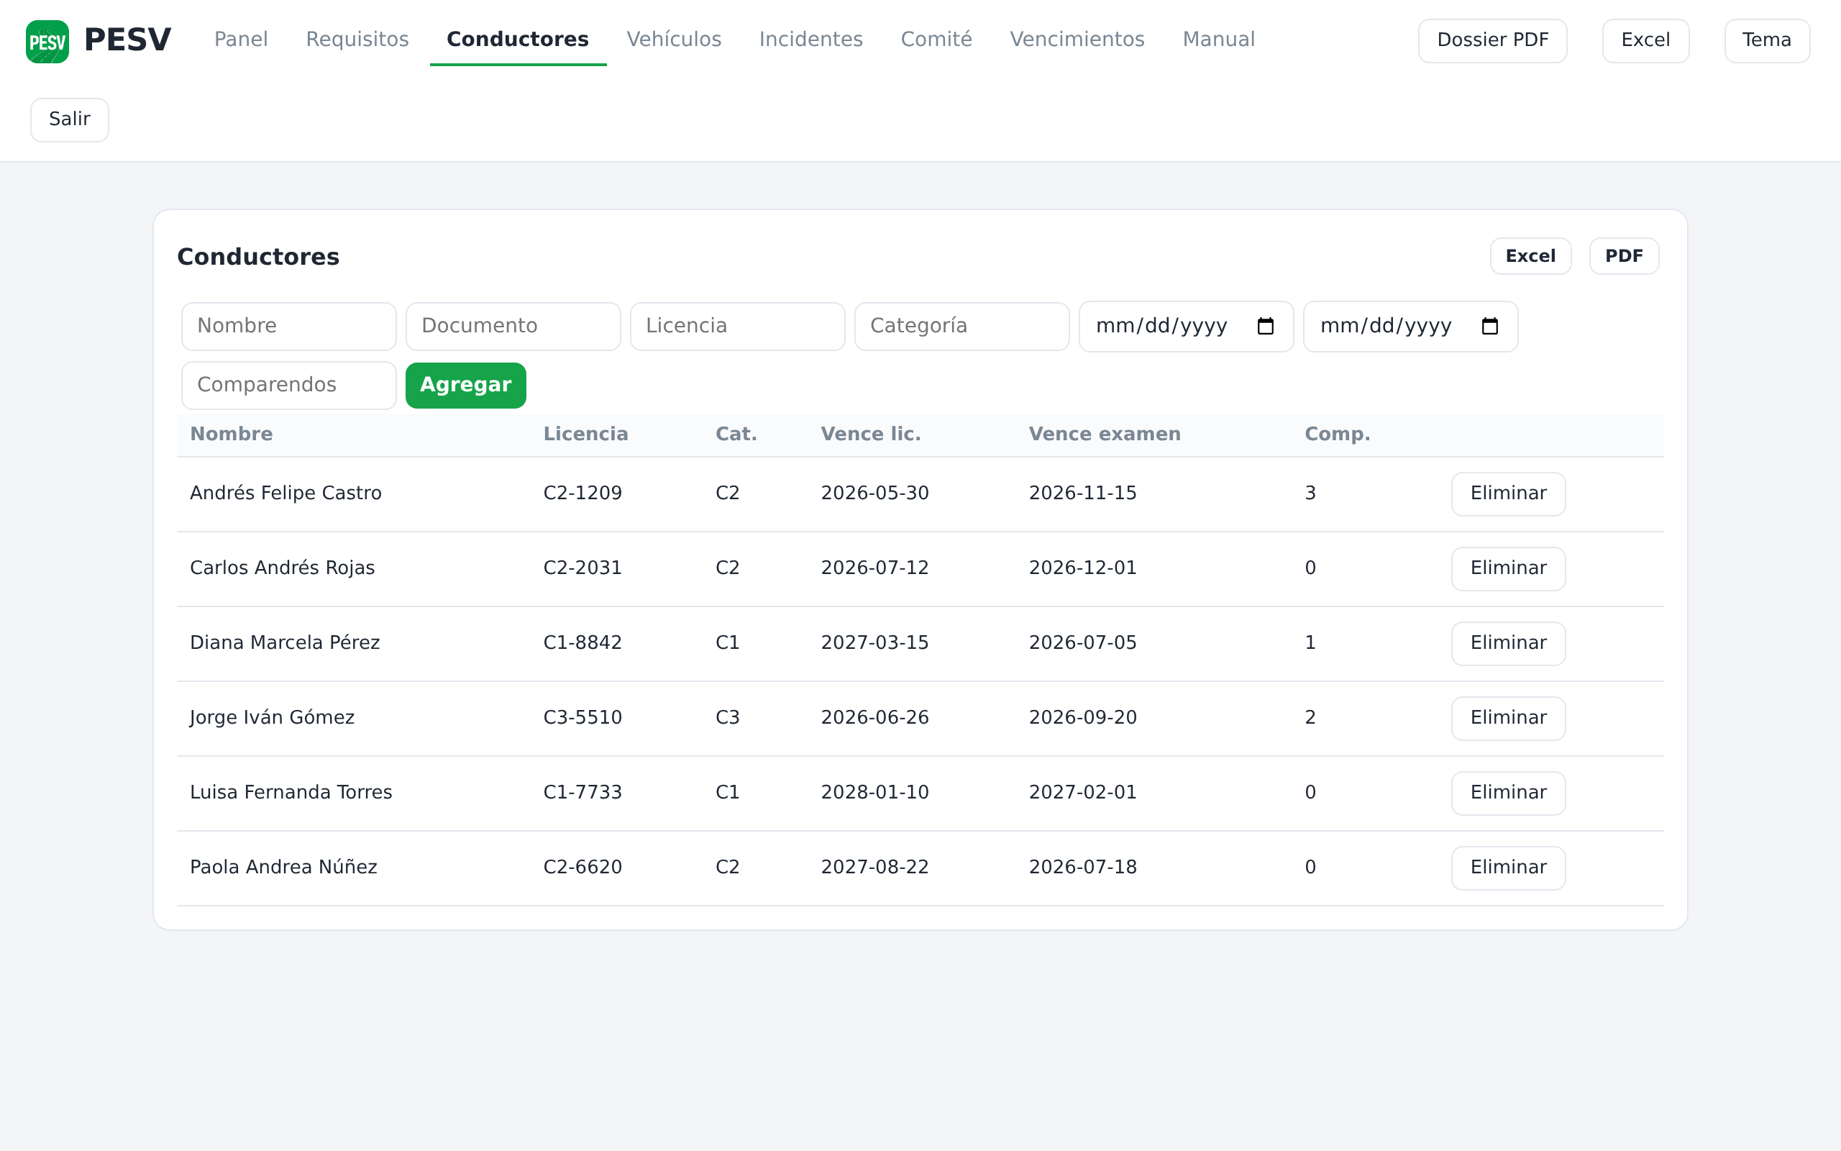Select the Comparendos input field
1841x1151 pixels.
coord(288,385)
